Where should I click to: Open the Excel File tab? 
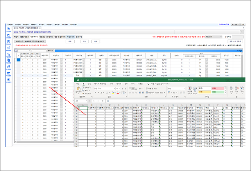(78, 84)
